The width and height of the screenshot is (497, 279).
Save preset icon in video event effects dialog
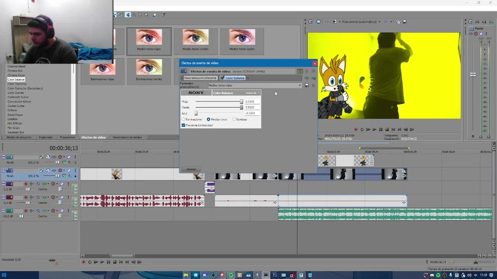(307, 85)
